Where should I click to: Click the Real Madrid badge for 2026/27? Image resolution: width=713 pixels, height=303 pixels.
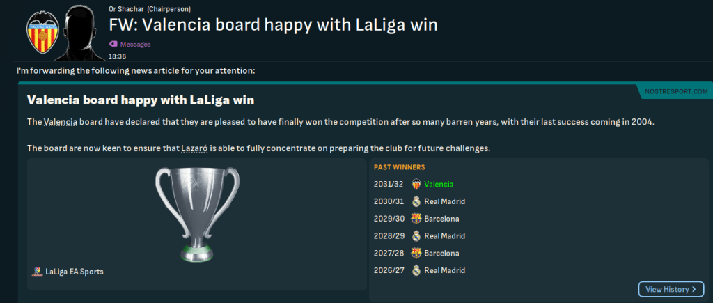[416, 270]
